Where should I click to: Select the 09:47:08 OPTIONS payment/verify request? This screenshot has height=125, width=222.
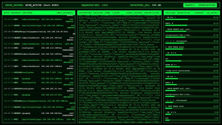pyautogui.click(x=38, y=102)
